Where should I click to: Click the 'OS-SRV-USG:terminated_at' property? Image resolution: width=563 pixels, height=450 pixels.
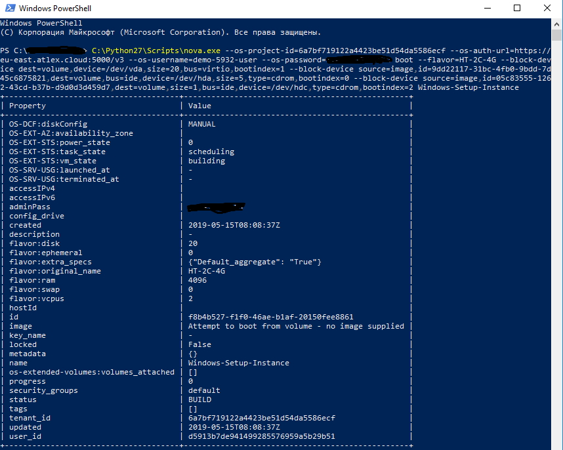pyautogui.click(x=64, y=180)
